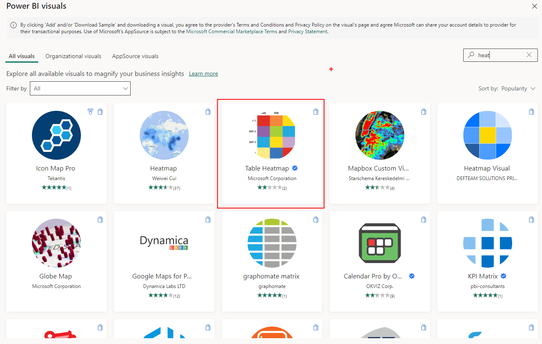Click the search field containing "heat"
Screen dimensions: 542x344
coord(500,55)
